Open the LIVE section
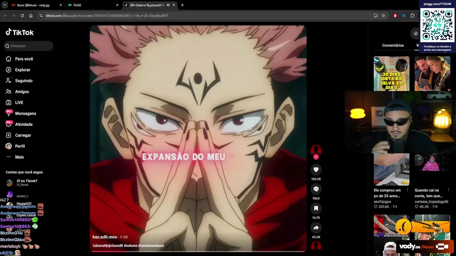456x256 pixels. click(19, 102)
